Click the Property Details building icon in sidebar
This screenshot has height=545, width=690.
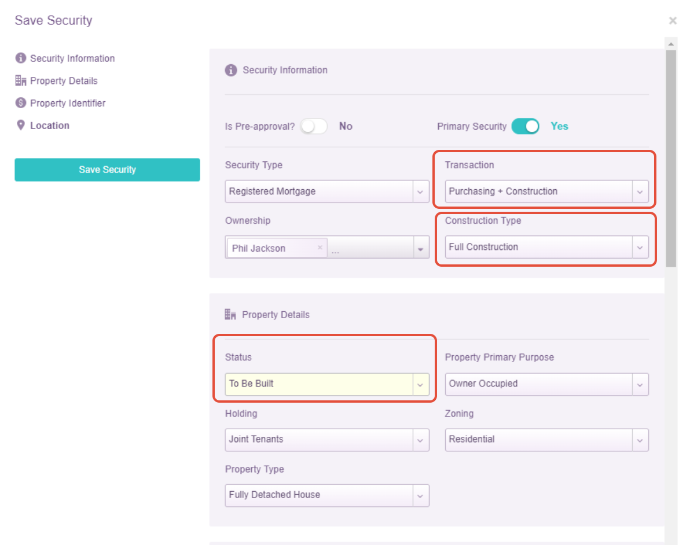tap(21, 81)
